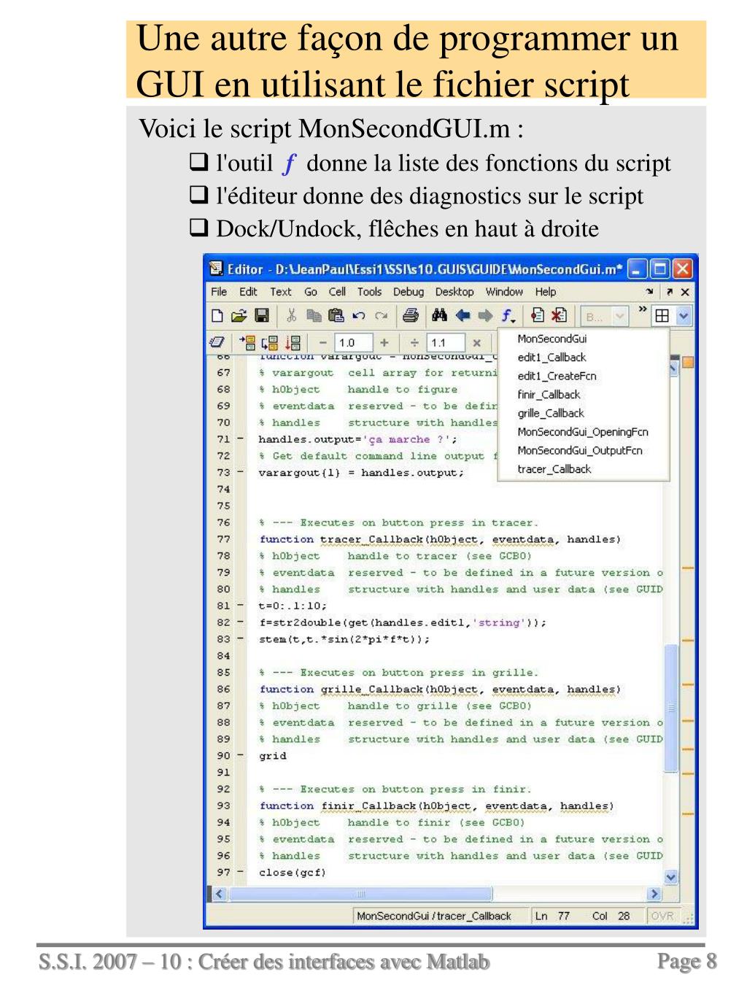Open the Edit menu

tap(248, 292)
